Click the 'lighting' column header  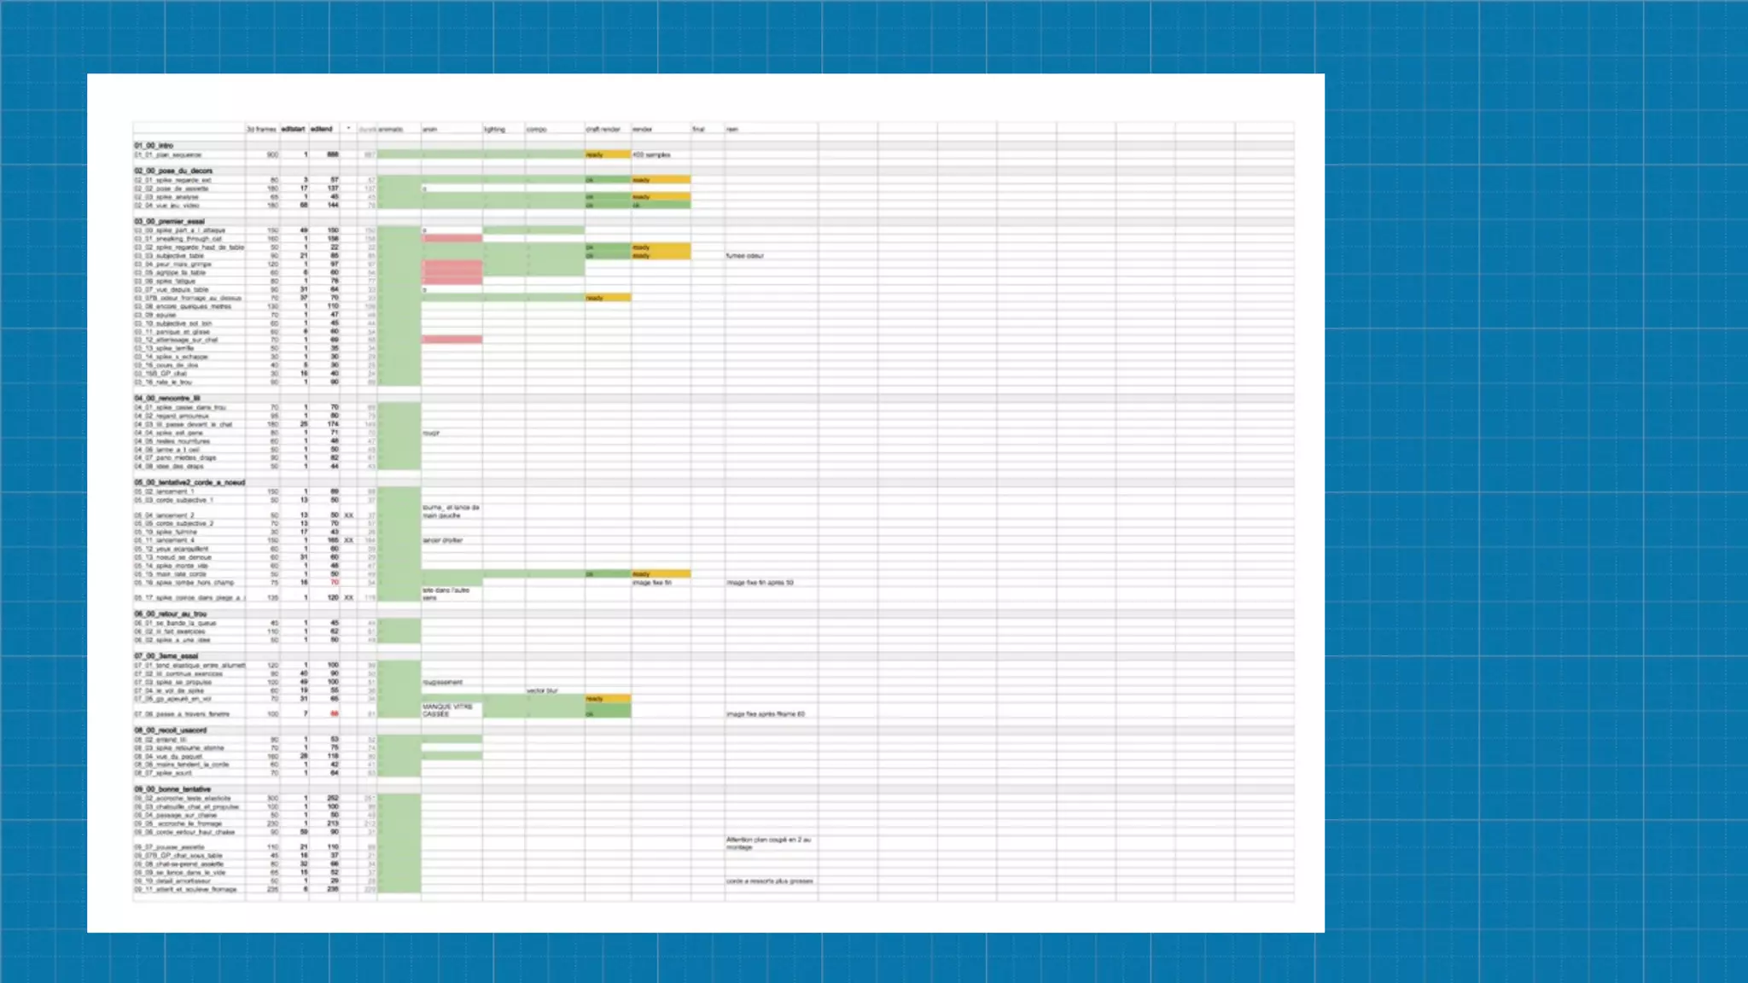496,130
